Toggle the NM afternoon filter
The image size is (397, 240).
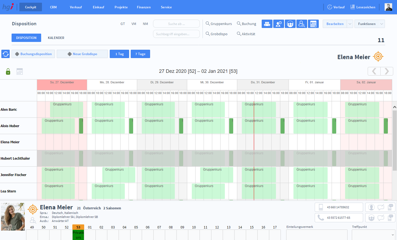click(x=145, y=24)
